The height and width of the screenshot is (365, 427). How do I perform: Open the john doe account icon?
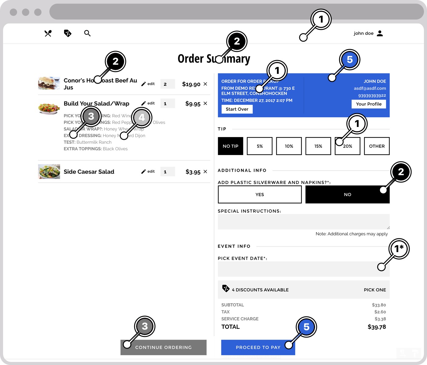coord(380,33)
